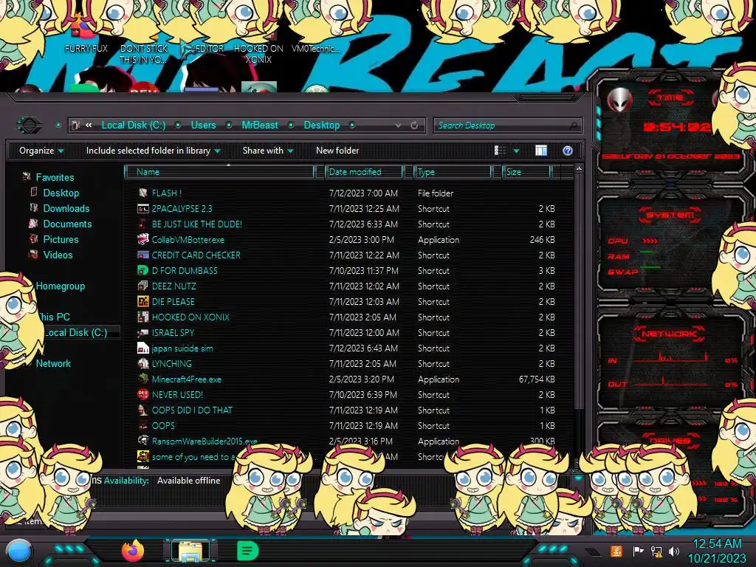
Task: Click the New folder button
Action: [x=337, y=151]
